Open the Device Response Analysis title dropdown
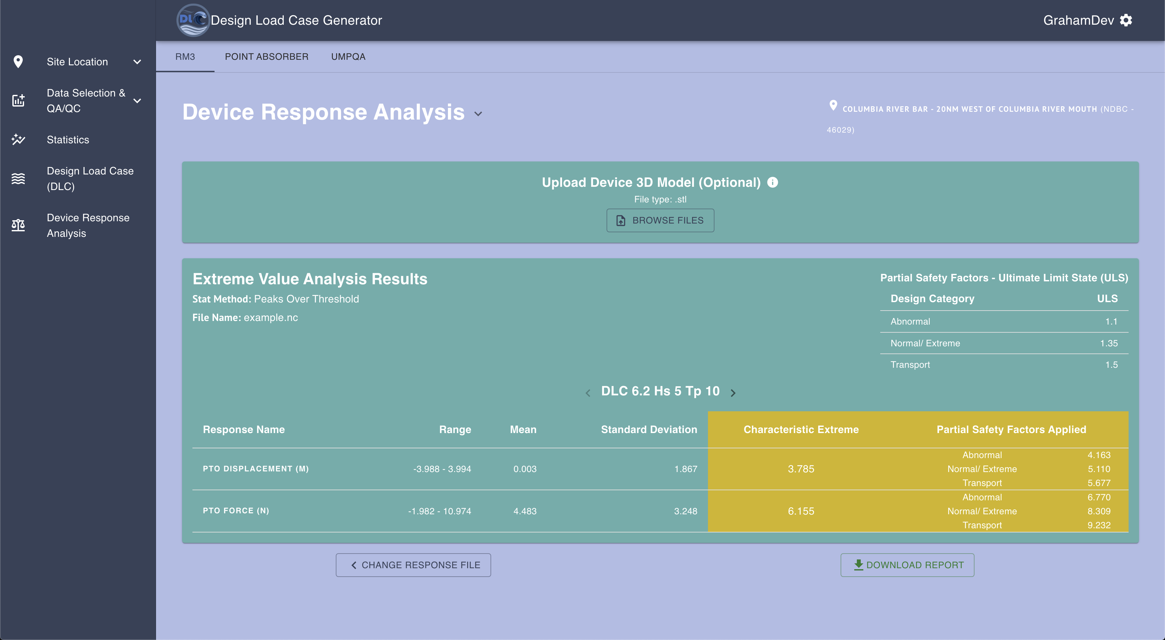1165x640 pixels. click(478, 114)
